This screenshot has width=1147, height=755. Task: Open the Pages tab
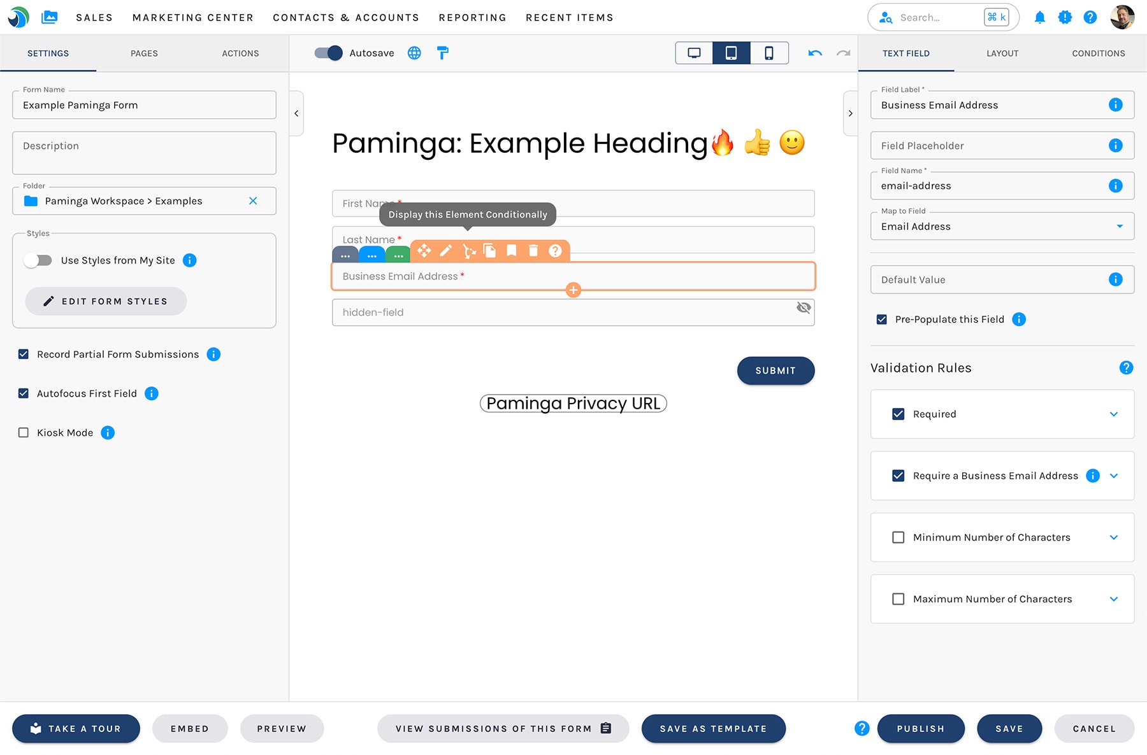click(x=144, y=53)
